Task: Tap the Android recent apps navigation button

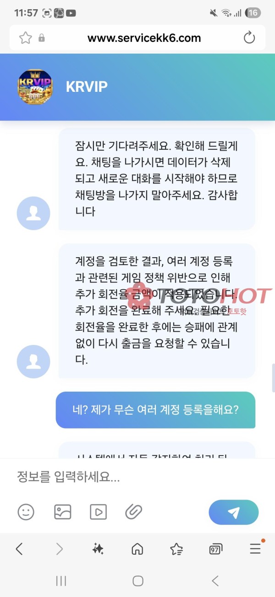Action: [61, 581]
